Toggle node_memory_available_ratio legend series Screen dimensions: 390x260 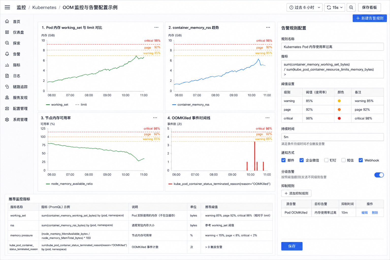click(x=69, y=184)
